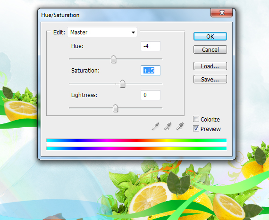The height and width of the screenshot is (220, 269).
Task: Click Load... to import settings
Action: tap(210, 66)
